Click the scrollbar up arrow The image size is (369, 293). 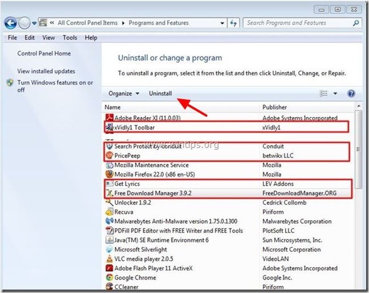tap(359, 106)
